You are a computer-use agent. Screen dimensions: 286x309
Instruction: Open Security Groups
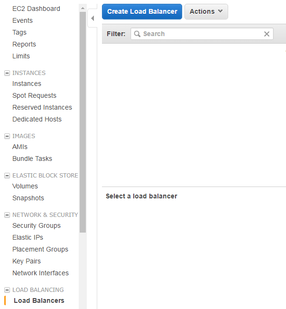(x=37, y=225)
